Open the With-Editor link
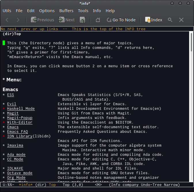 pyautogui.click(x=20, y=122)
